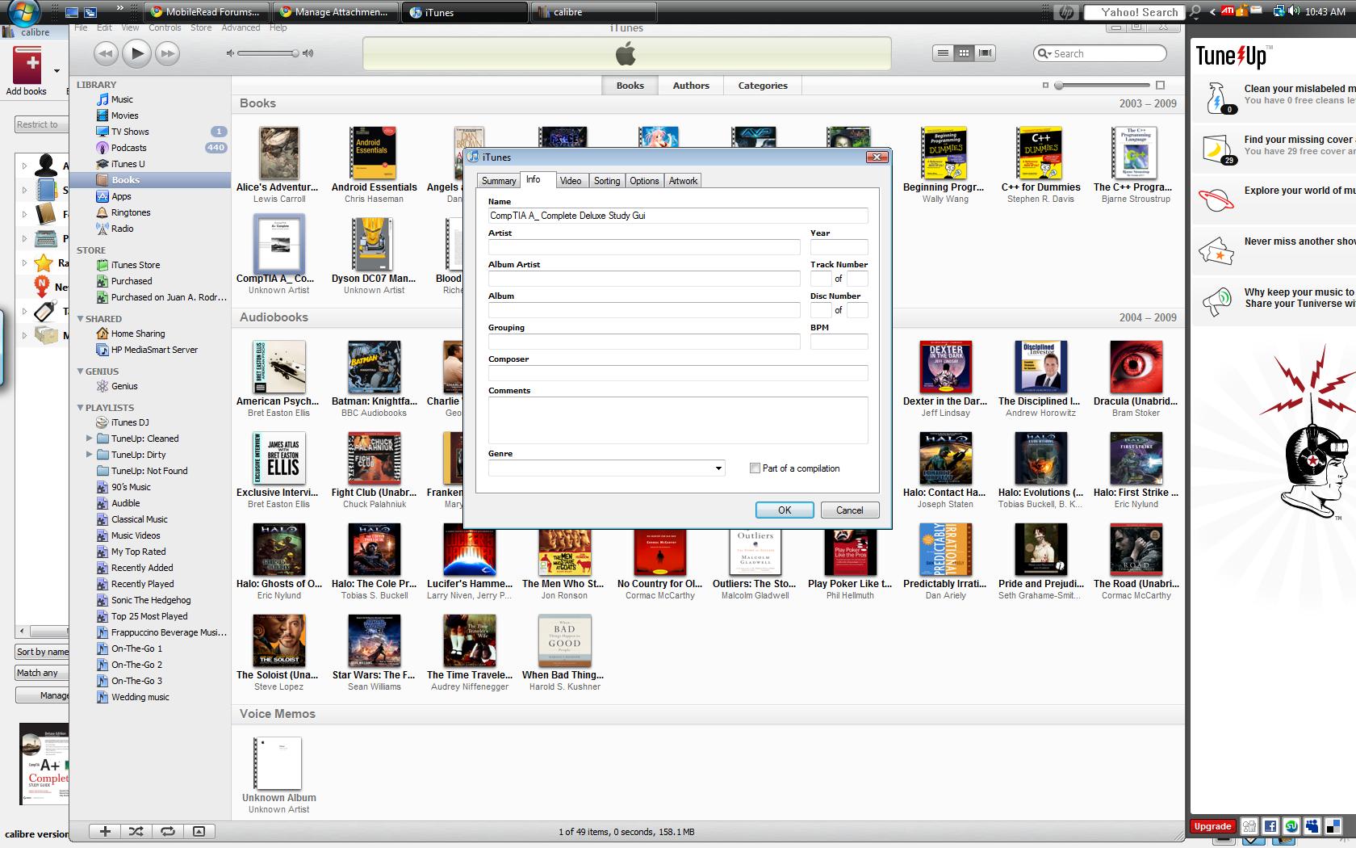Toggle shuffle at the bottom bar
Viewport: 1356px width, 848px height.
136,831
